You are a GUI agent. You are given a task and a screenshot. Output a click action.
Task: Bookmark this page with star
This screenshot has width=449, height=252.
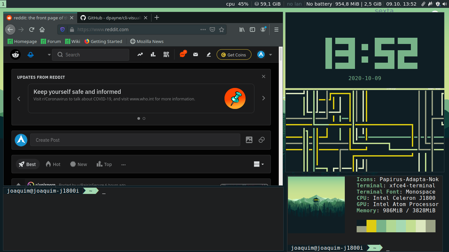222,30
